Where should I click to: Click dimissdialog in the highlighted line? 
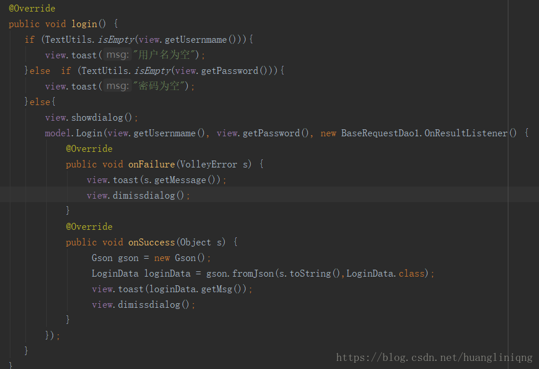click(x=144, y=196)
